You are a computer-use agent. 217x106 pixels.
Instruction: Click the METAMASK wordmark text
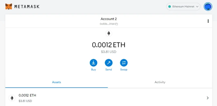27,7
